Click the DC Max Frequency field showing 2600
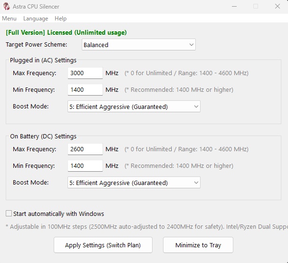The image size is (288, 263). pos(85,149)
